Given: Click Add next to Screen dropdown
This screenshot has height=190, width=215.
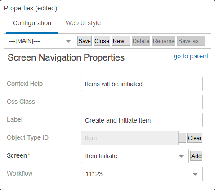Looking at the screenshot, I should [196, 156].
